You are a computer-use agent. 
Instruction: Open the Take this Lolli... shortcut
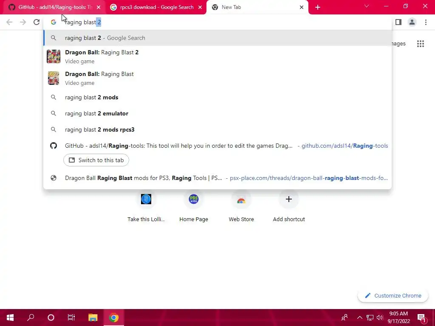pos(146,207)
